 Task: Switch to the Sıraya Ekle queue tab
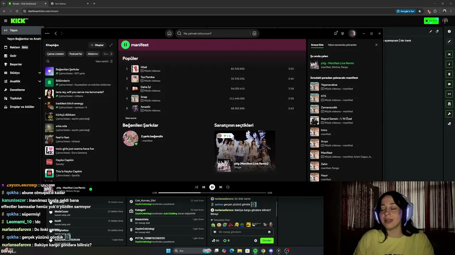[x=317, y=45]
